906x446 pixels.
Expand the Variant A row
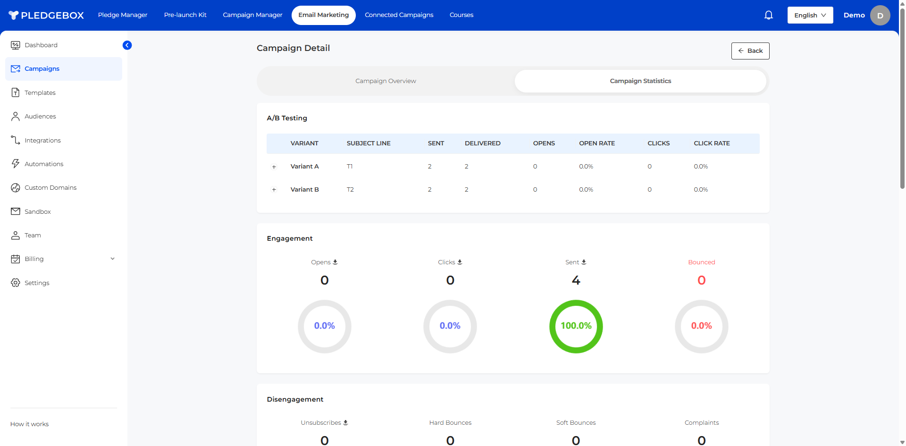click(x=274, y=167)
